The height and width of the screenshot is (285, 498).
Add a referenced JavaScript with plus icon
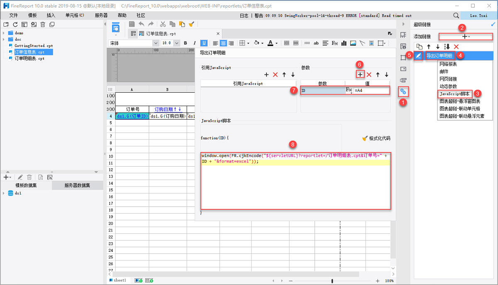[x=266, y=75]
